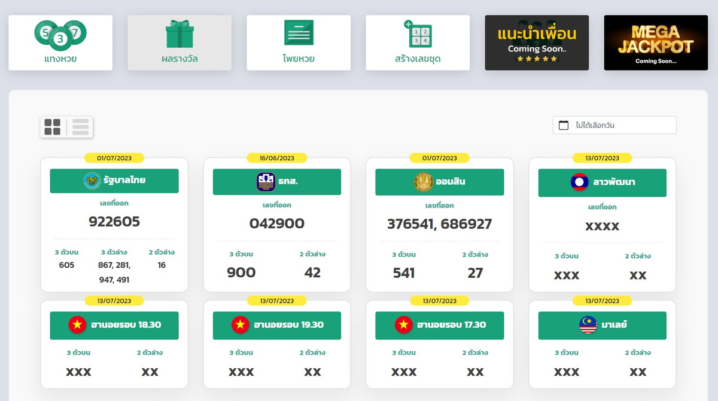Screen dimensions: 718x401
Task: Click the ธกส. bank logo icon
Action: click(266, 181)
